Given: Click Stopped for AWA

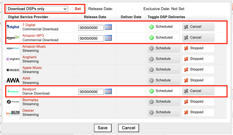Looking at the screenshot, I should pos(198,80).
